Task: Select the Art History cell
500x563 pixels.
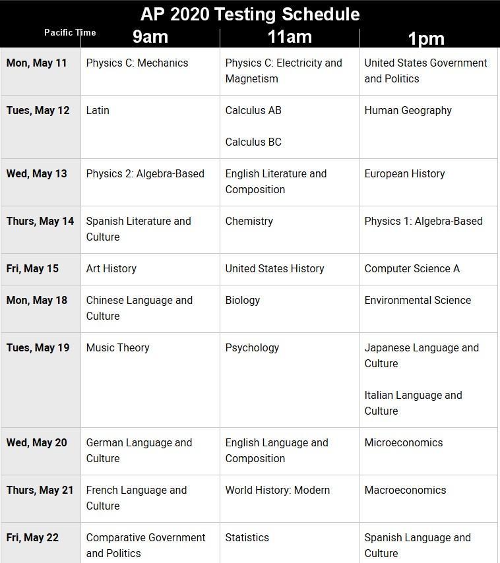Action: pos(111,269)
